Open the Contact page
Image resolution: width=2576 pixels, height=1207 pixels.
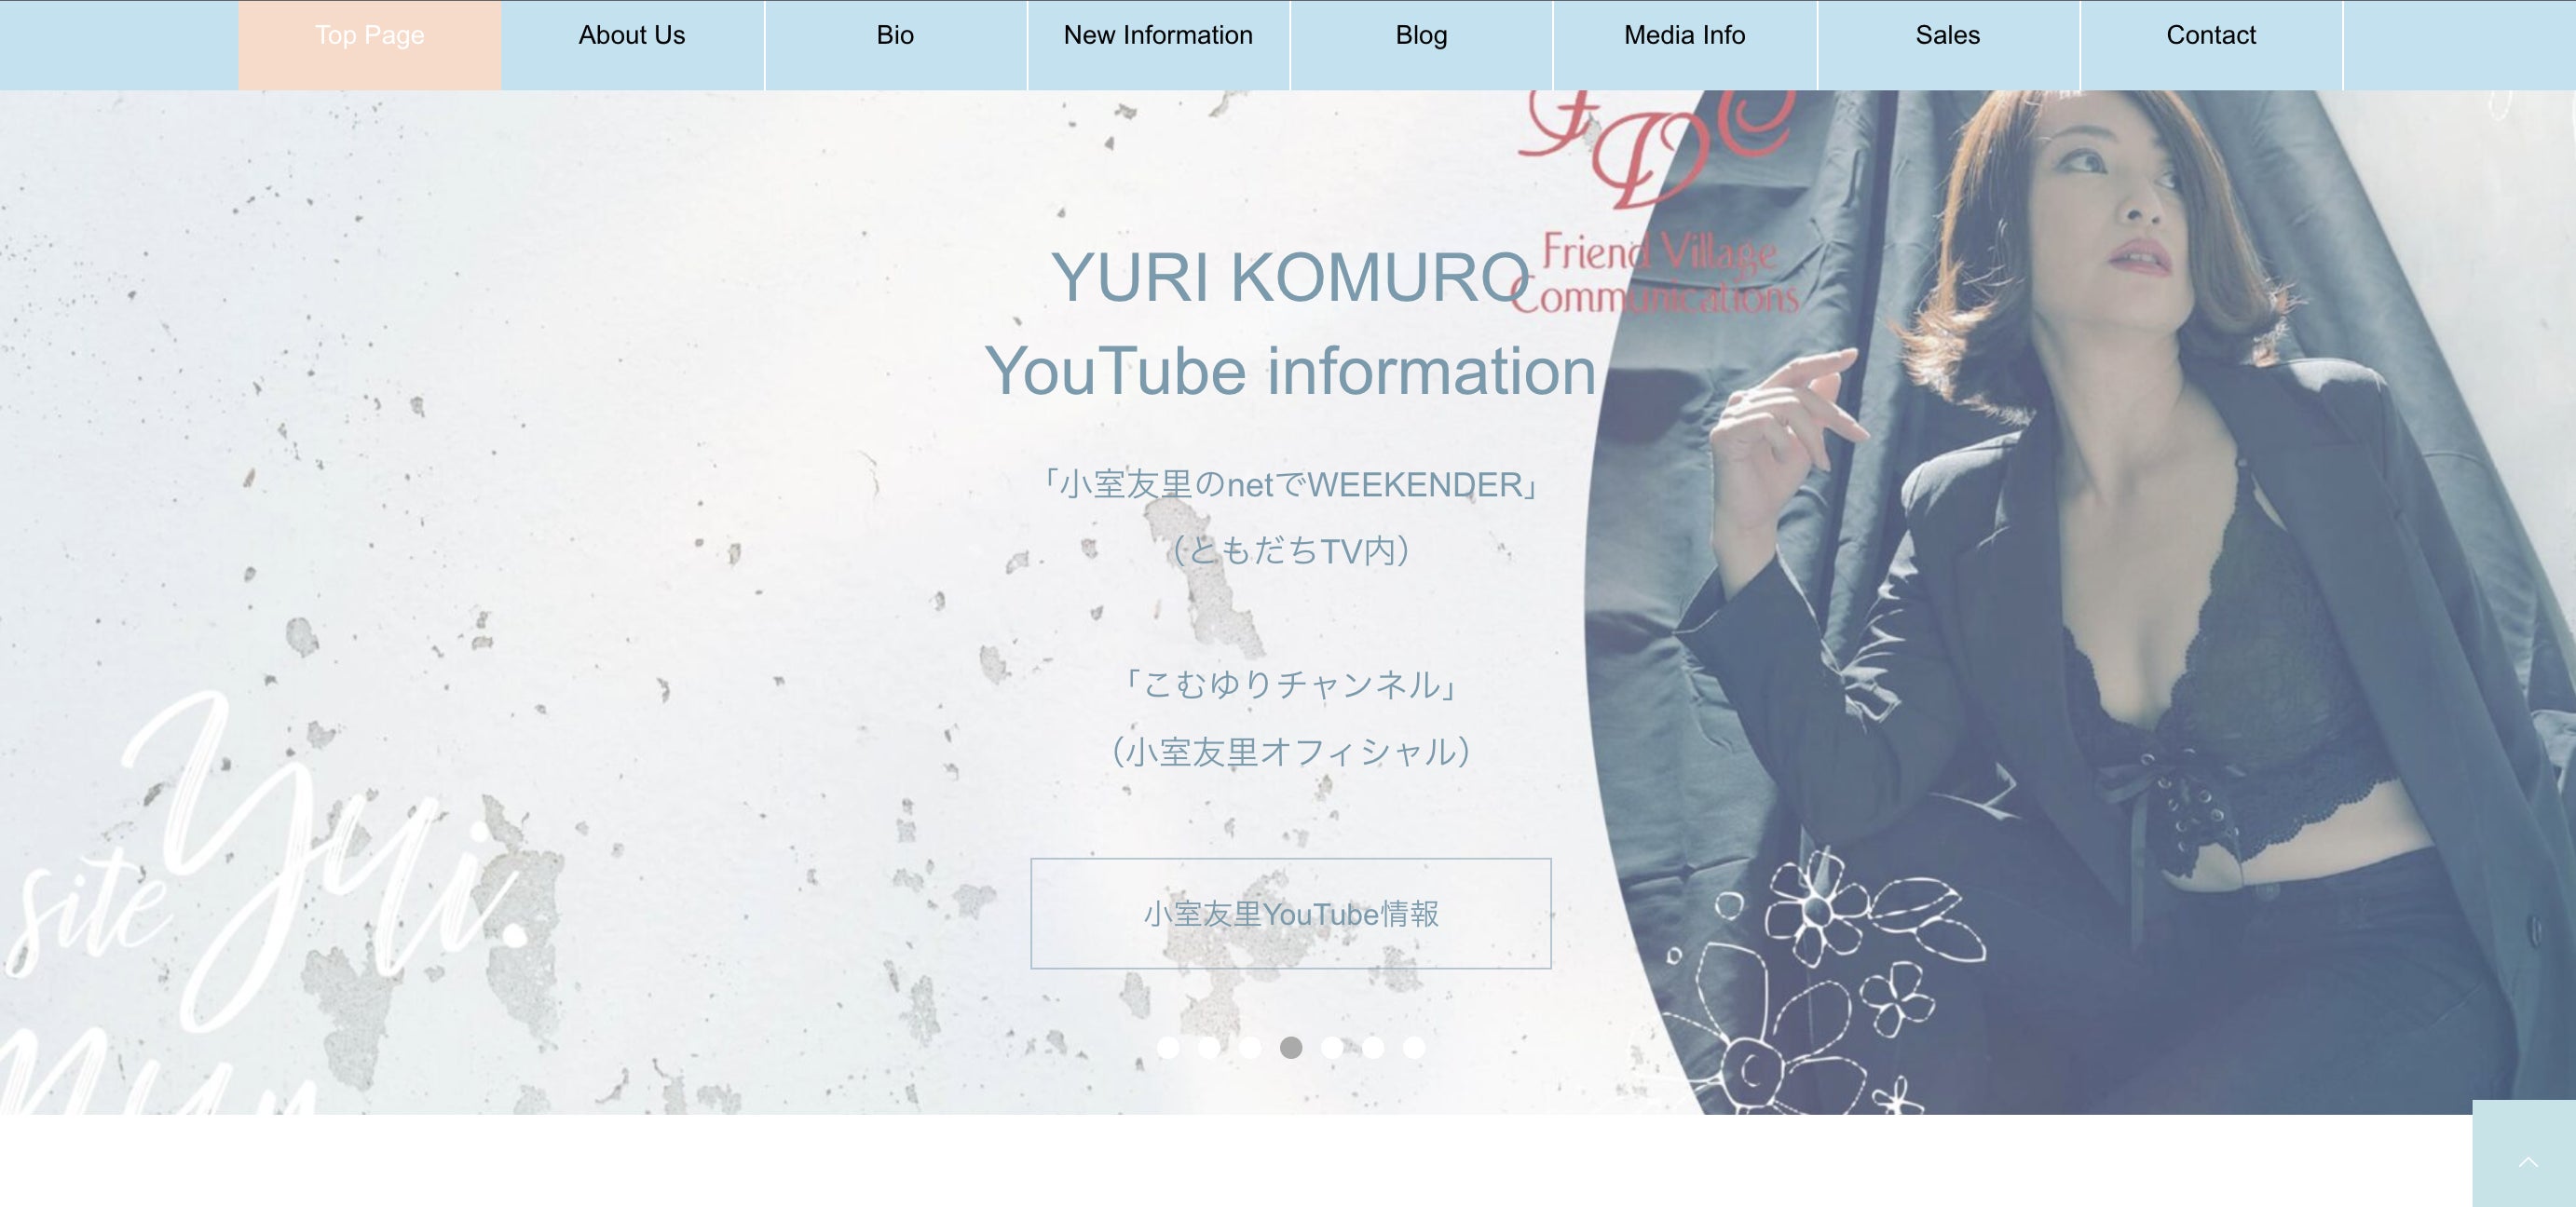(2211, 36)
